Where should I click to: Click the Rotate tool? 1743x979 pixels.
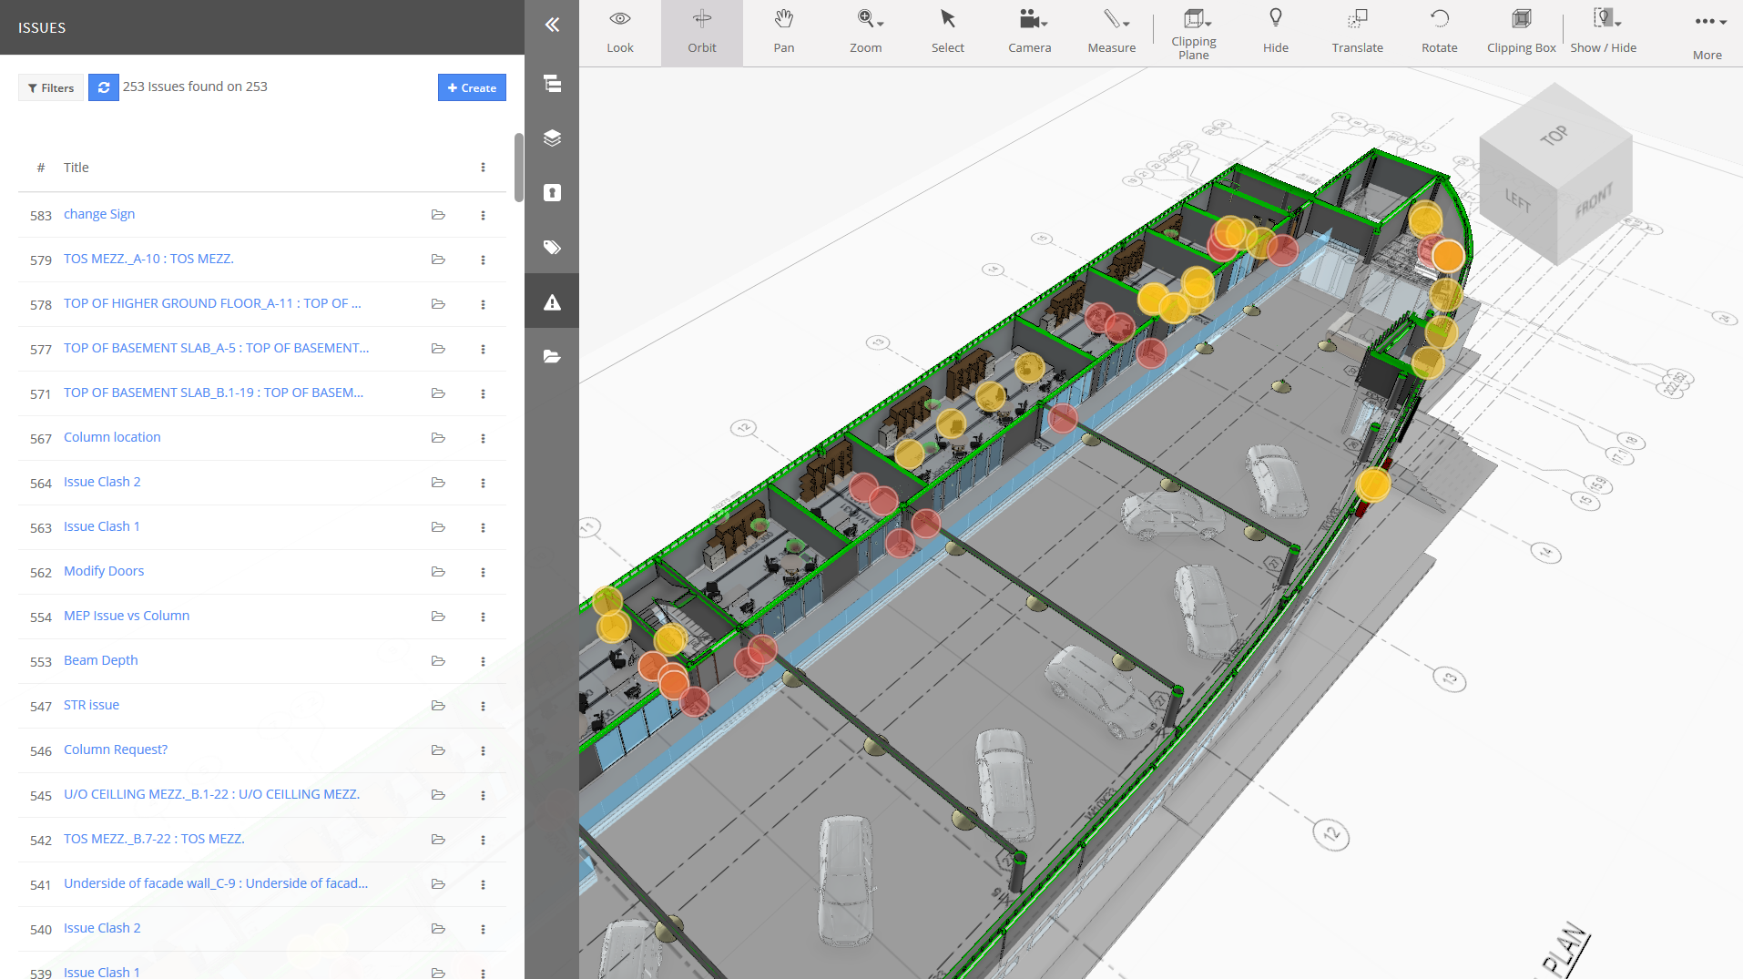click(x=1439, y=33)
